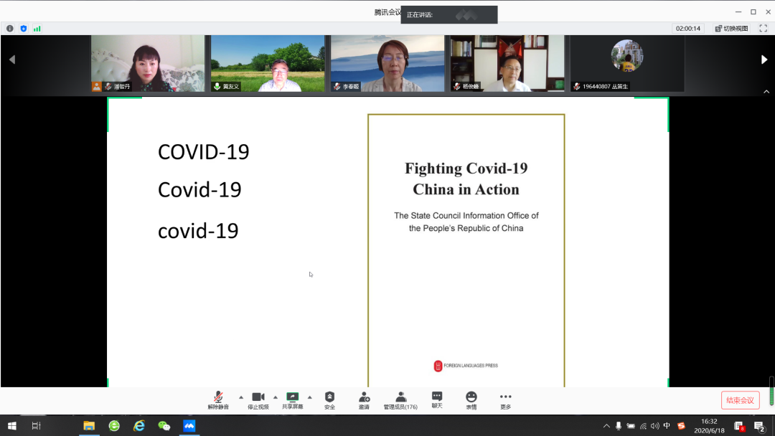
Task: Expand the share screen options arrow
Action: click(x=309, y=397)
